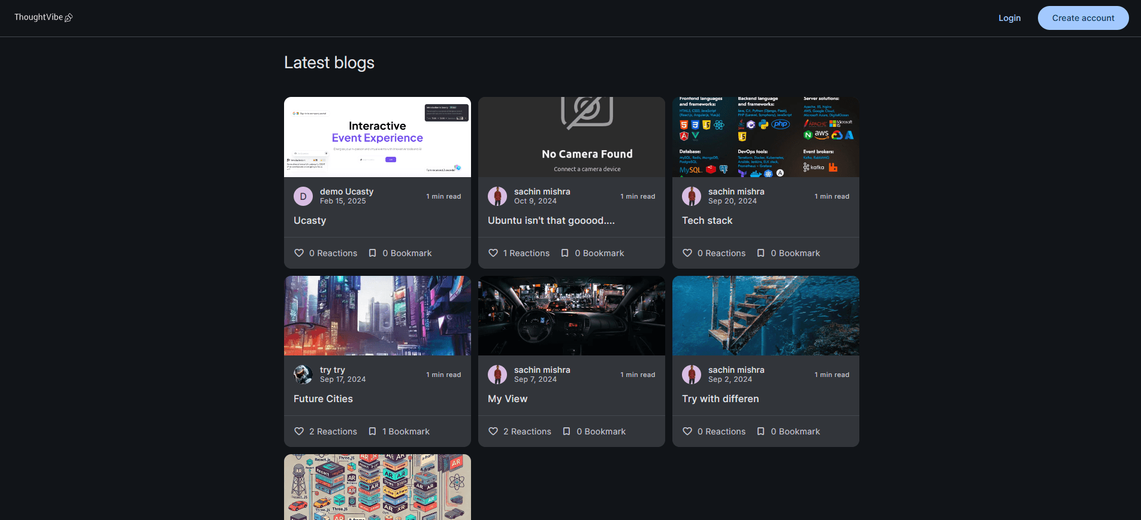The height and width of the screenshot is (520, 1141).
Task: Open the My View title
Action: [x=508, y=399]
